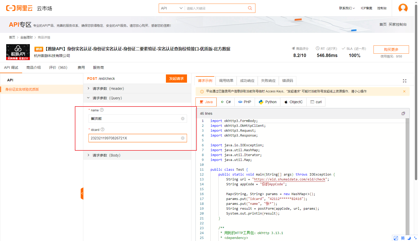Click the 精选 badge by product title

pyautogui.click(x=39, y=49)
